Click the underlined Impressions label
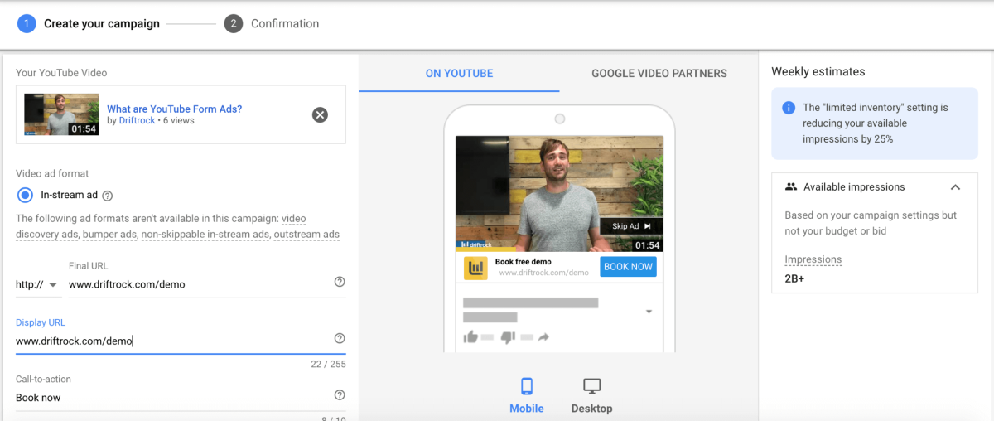 (x=813, y=259)
